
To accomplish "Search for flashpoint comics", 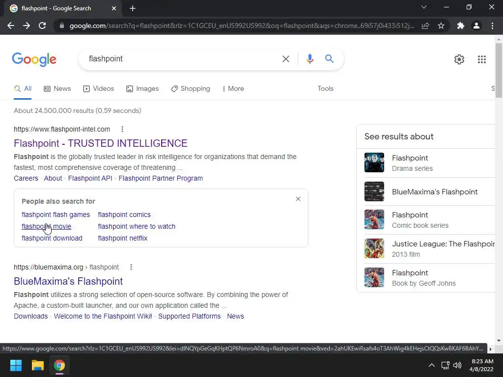I will 124,215.
